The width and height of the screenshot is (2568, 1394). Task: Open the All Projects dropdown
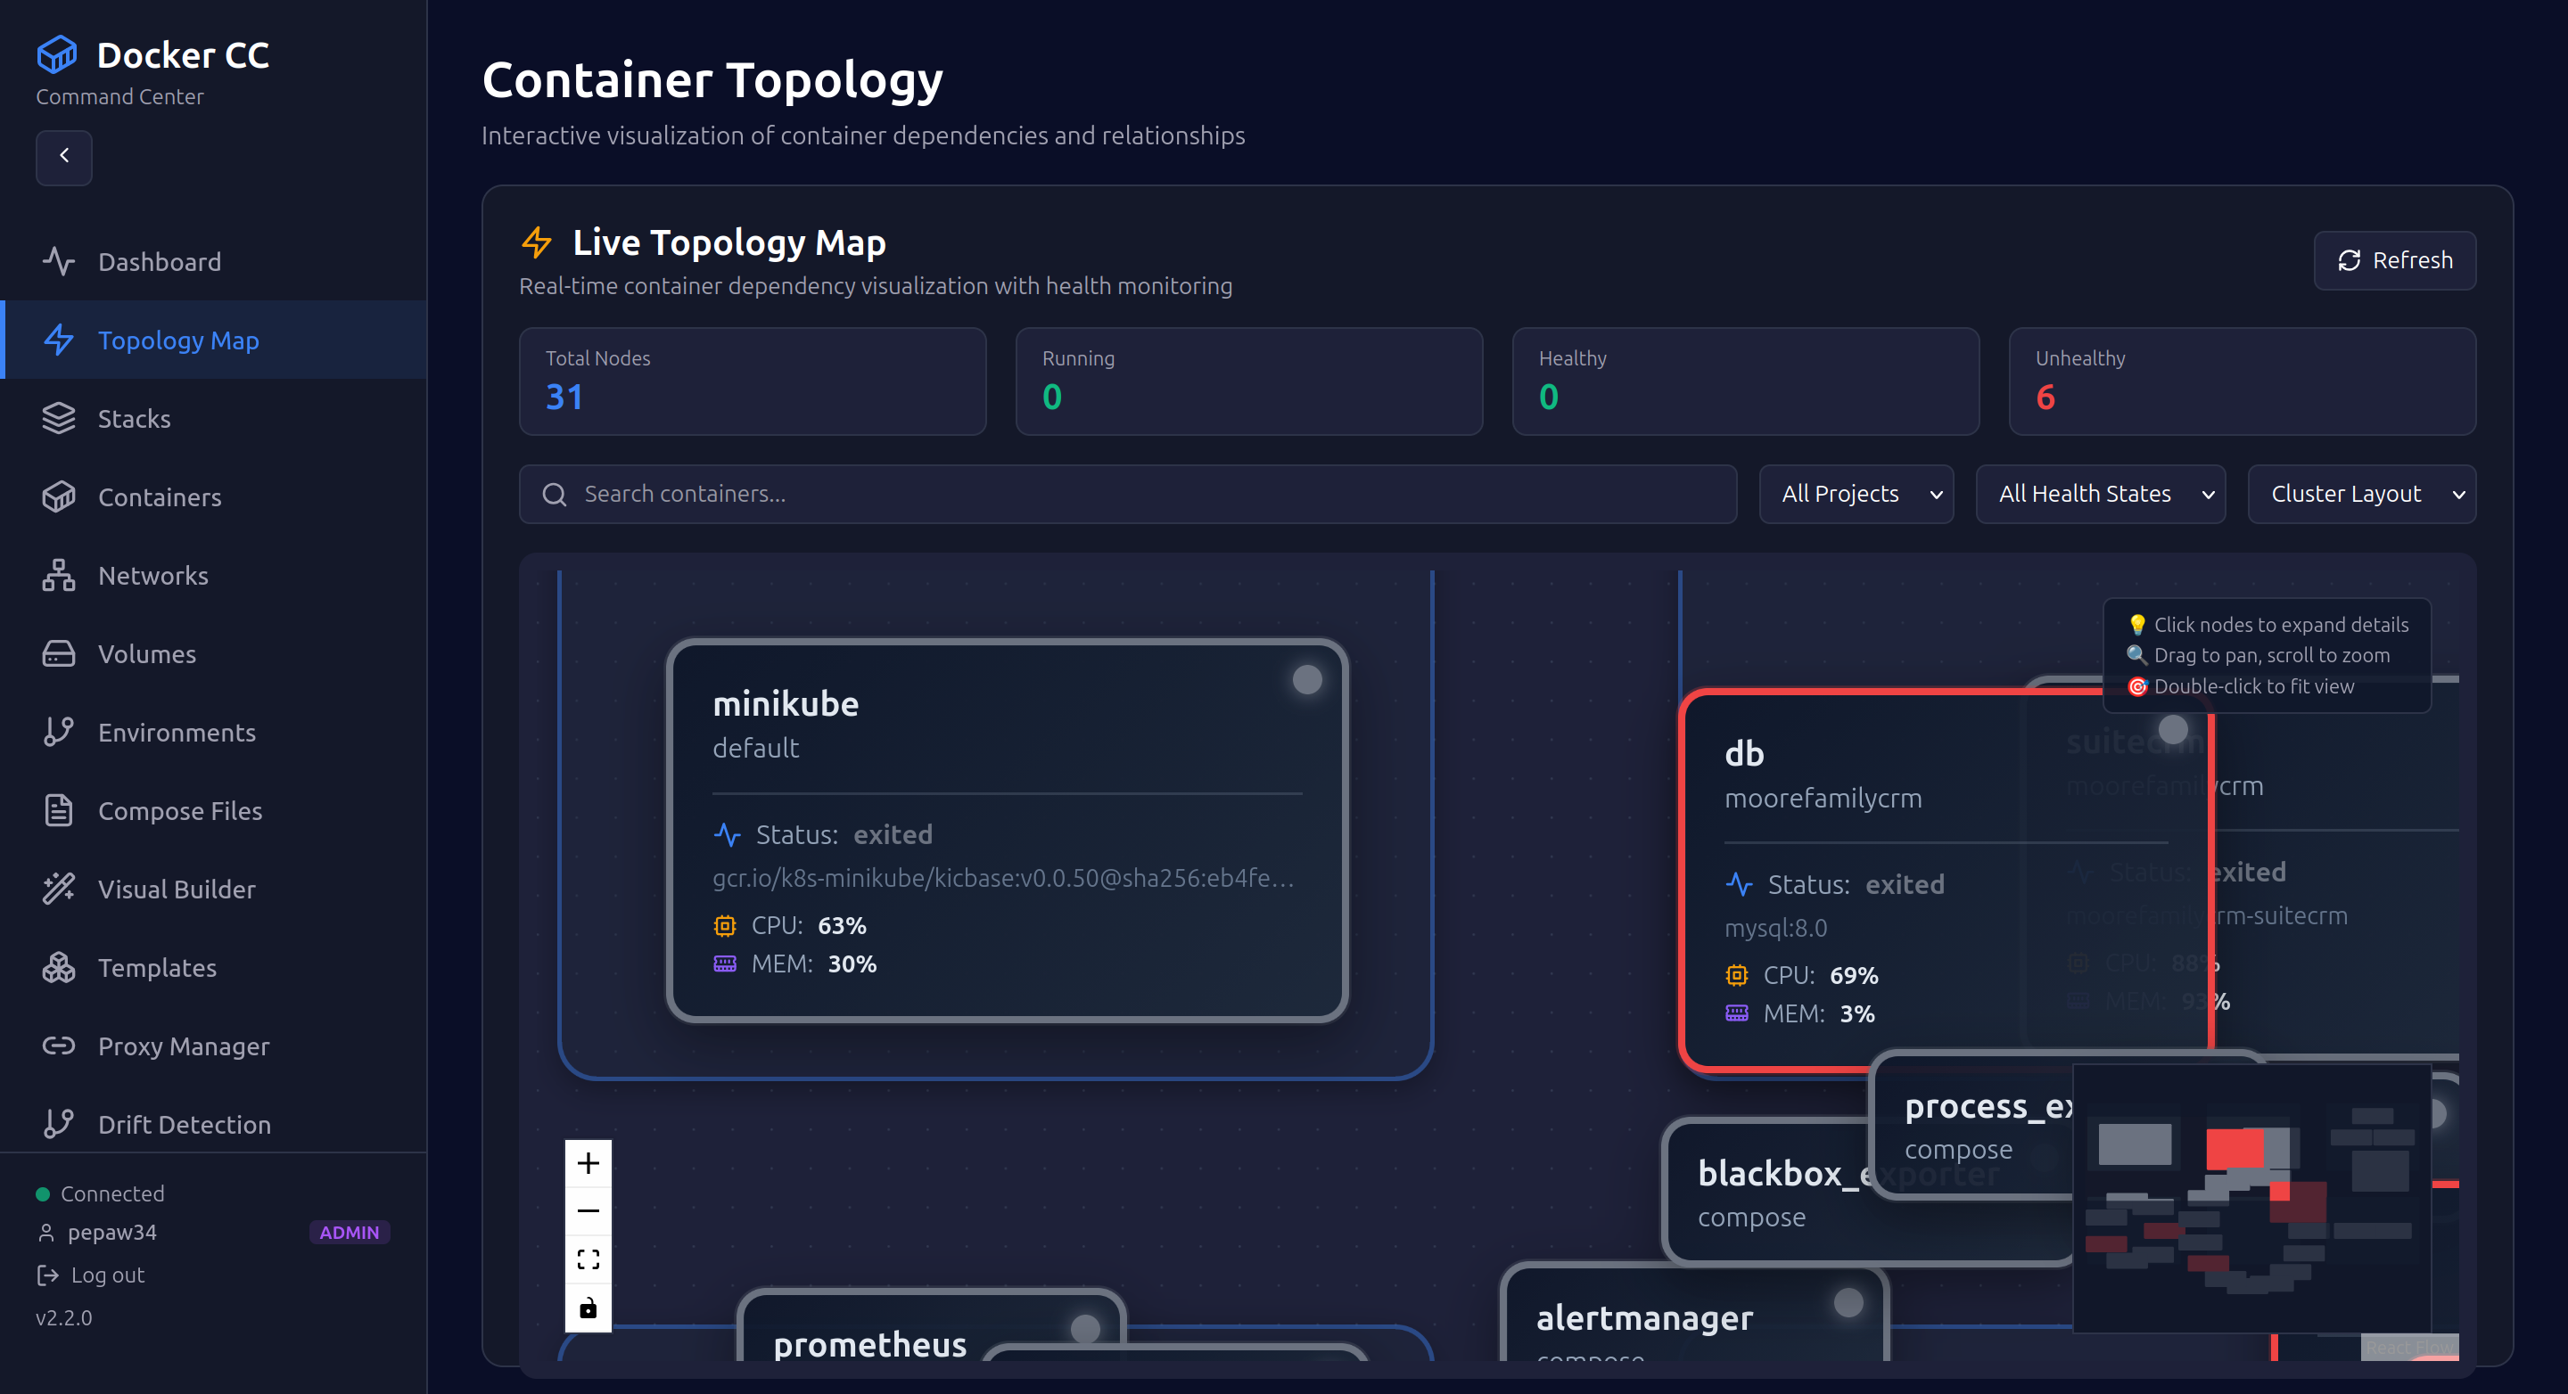click(1856, 493)
